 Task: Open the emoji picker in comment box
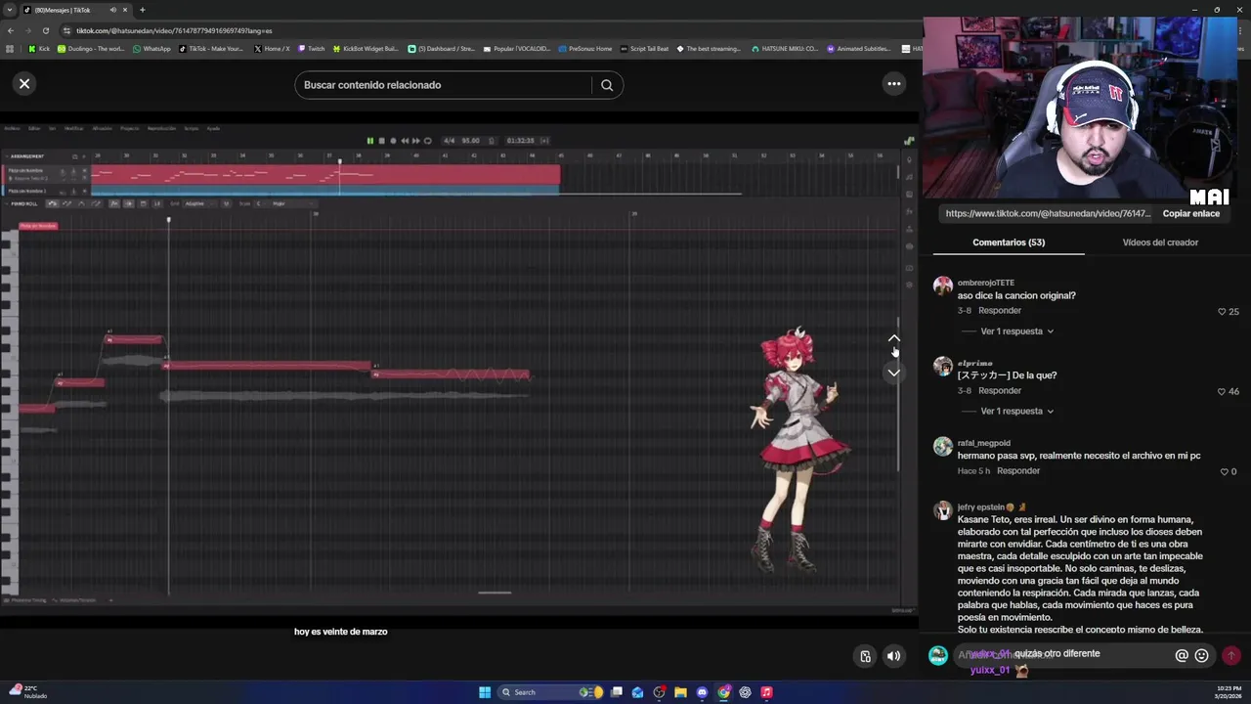[1201, 656]
